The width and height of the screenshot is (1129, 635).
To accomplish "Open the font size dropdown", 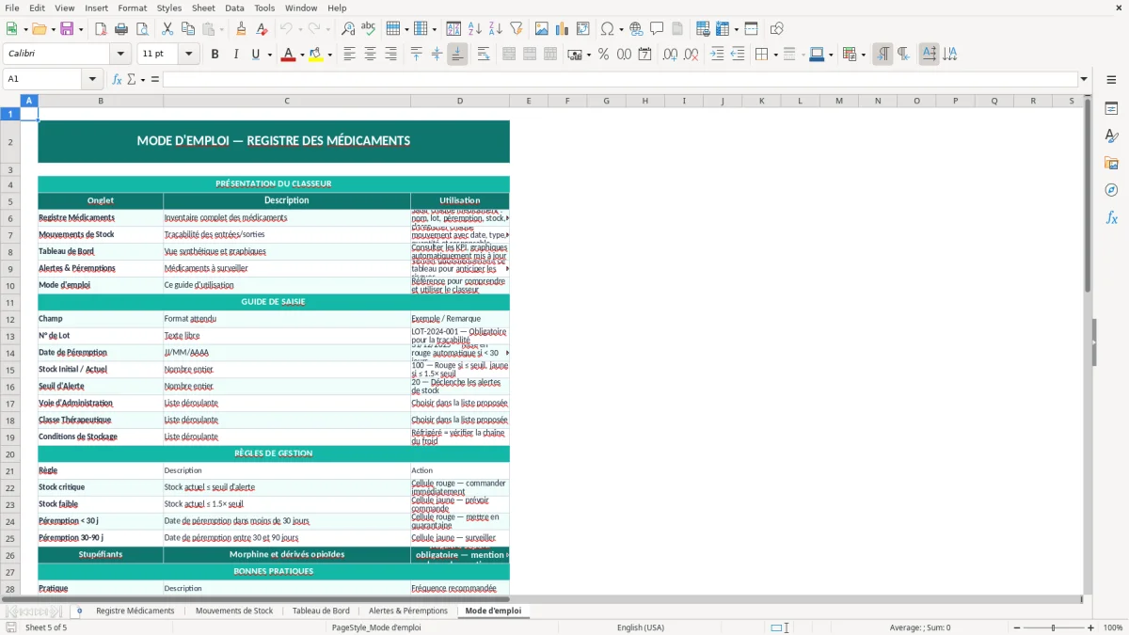I will coord(188,55).
